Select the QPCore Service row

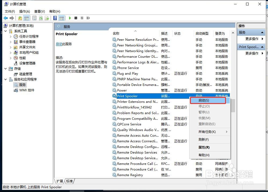[x=150, y=124]
